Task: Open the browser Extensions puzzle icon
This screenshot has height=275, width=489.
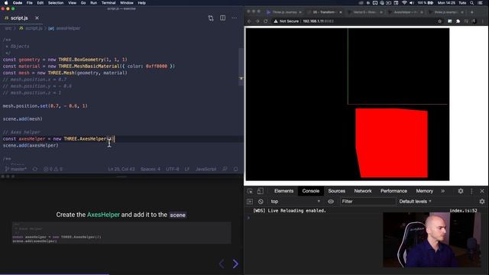Action: 458,21
